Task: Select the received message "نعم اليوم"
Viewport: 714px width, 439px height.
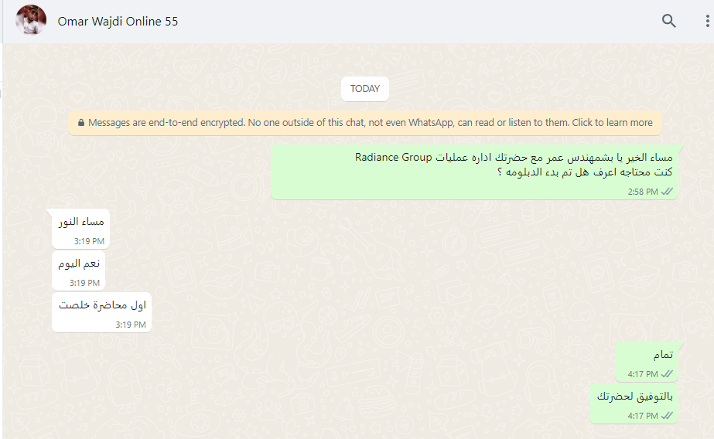Action: click(x=78, y=271)
